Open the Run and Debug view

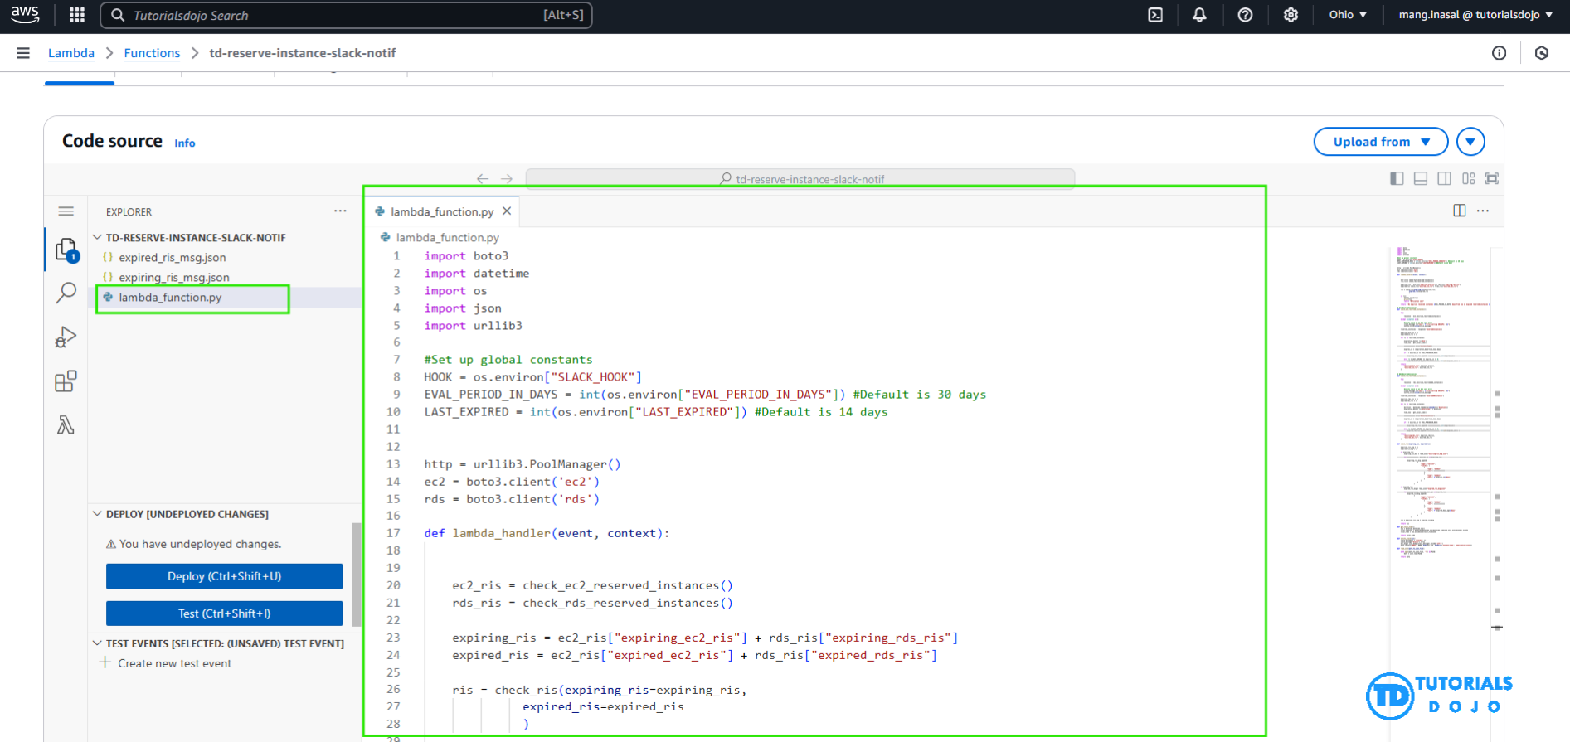[x=66, y=337]
